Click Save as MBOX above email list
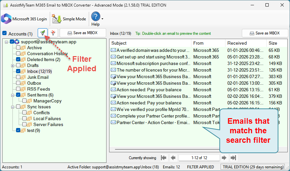This screenshot has height=171, width=290. [x=264, y=33]
